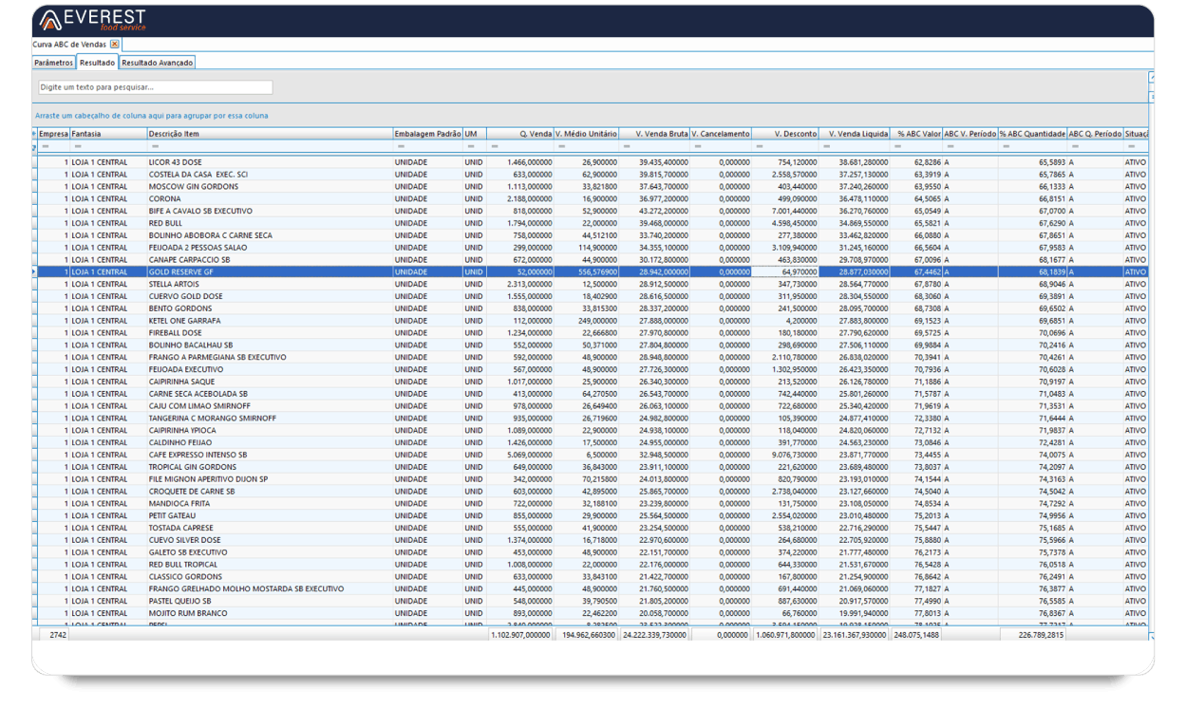
Task: Click the V. Cancelamento column header
Action: coord(721,134)
